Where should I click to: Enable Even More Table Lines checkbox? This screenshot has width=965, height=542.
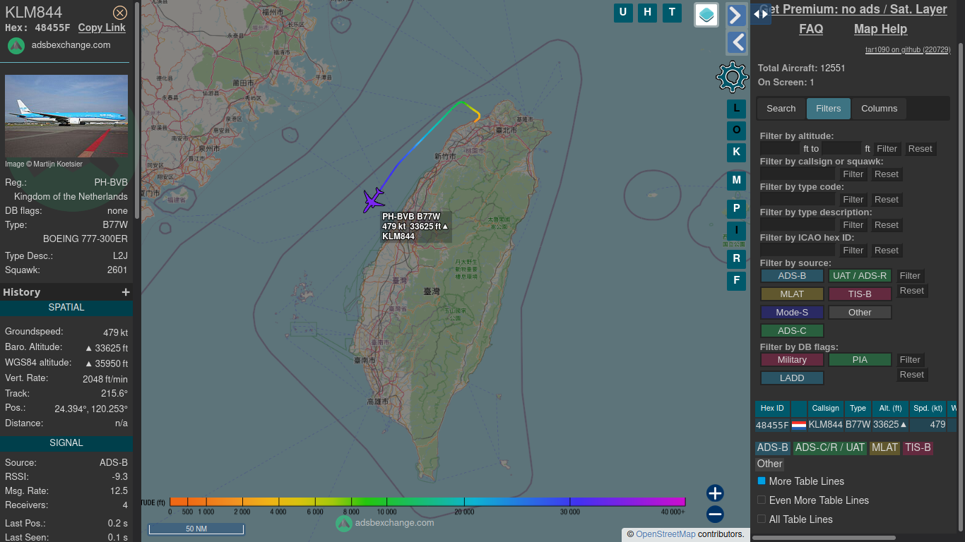762,500
